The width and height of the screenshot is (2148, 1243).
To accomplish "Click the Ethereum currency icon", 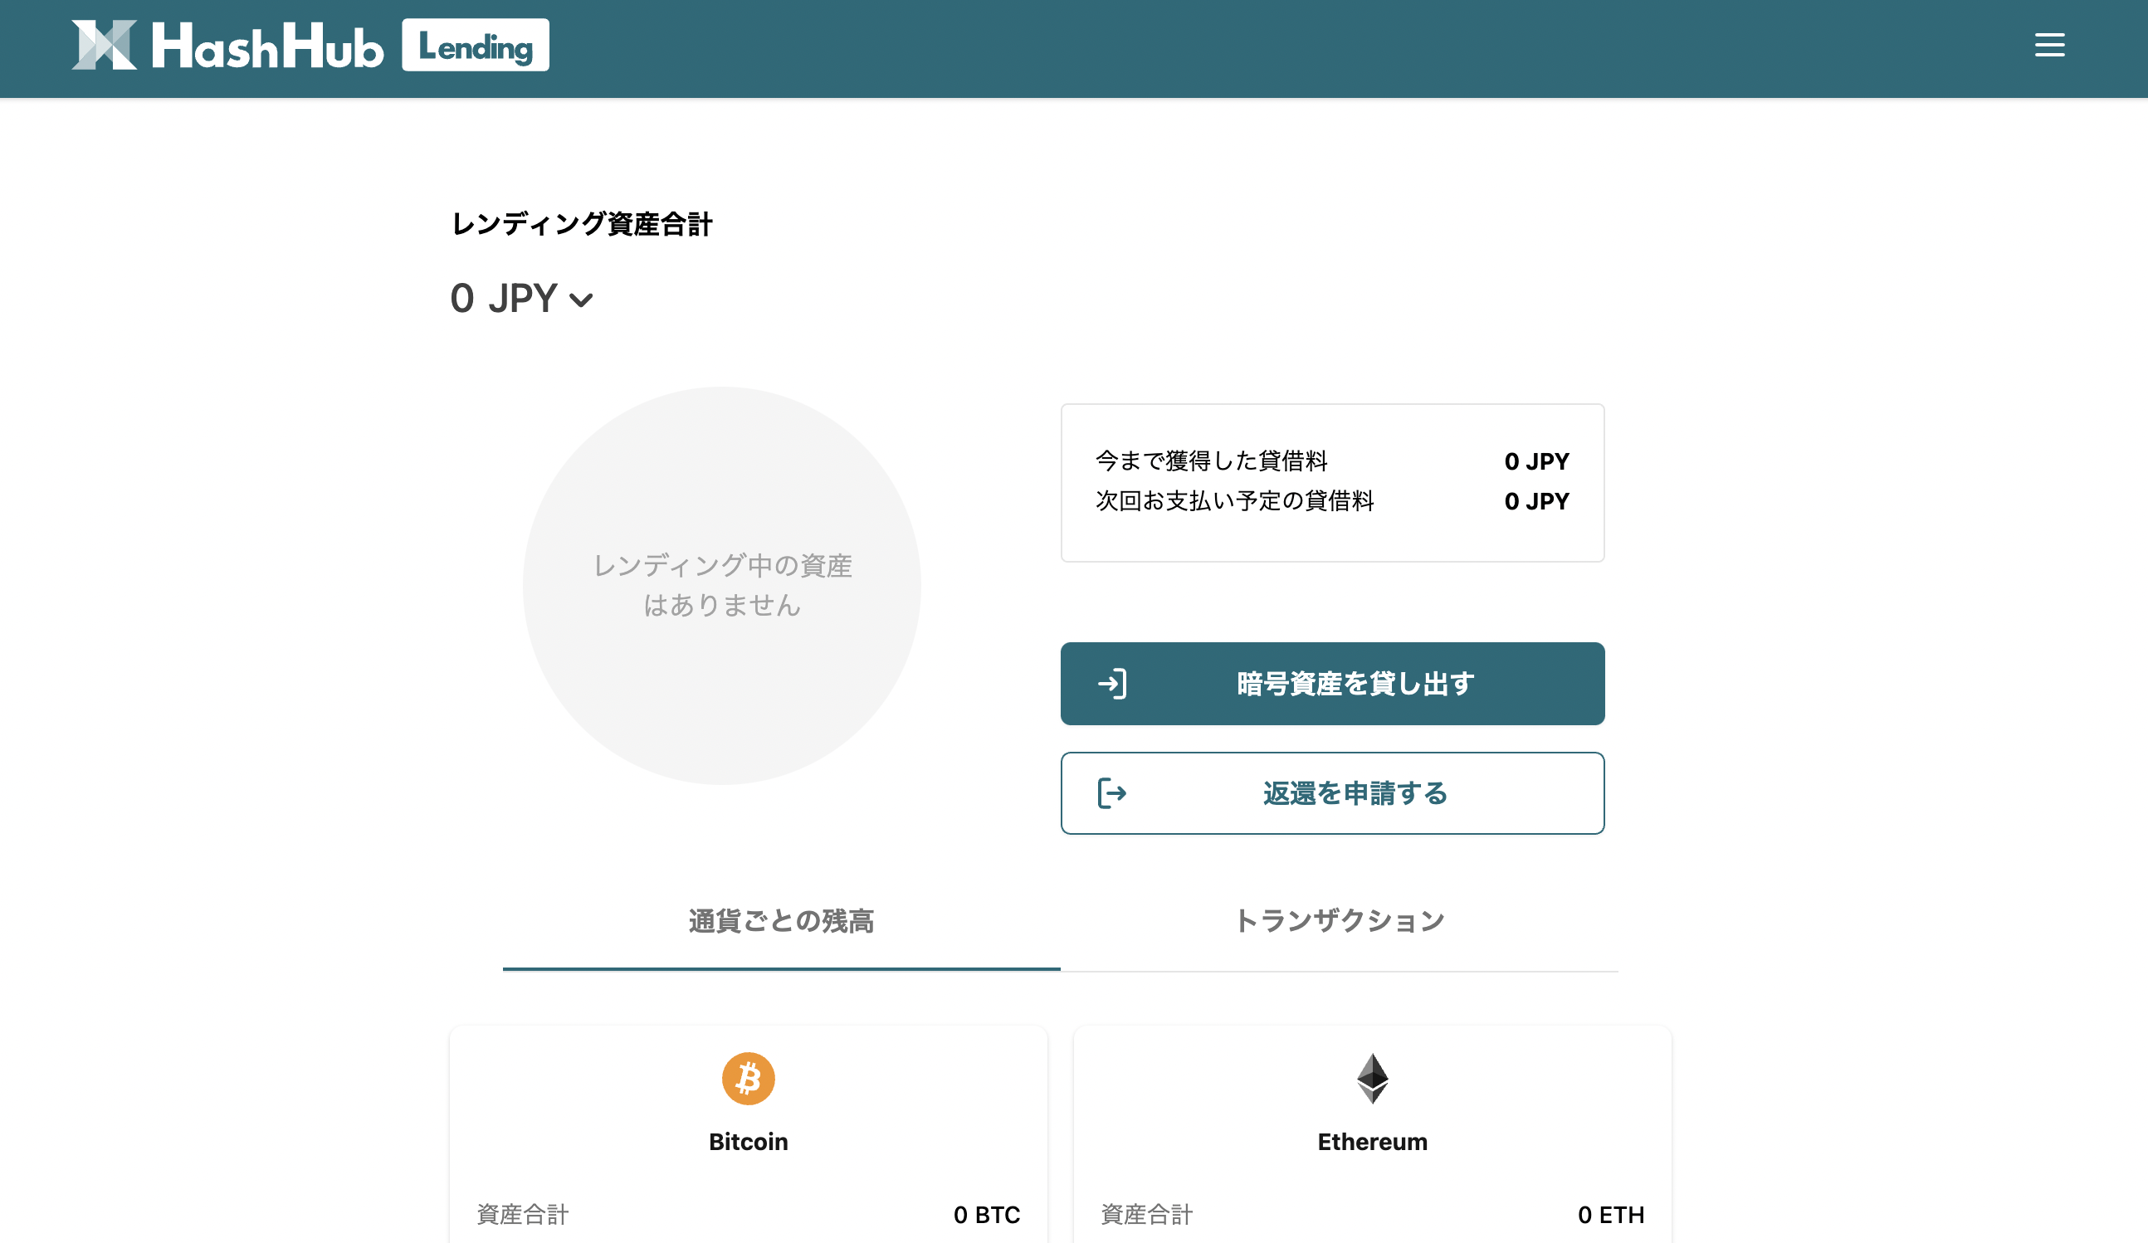I will click(x=1372, y=1078).
